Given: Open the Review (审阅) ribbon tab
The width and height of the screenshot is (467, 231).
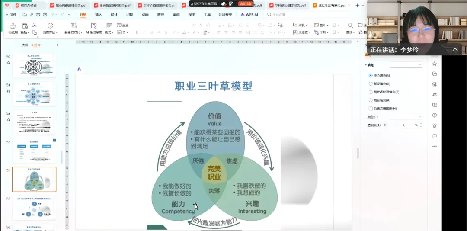Looking at the screenshot, I should pos(176,15).
